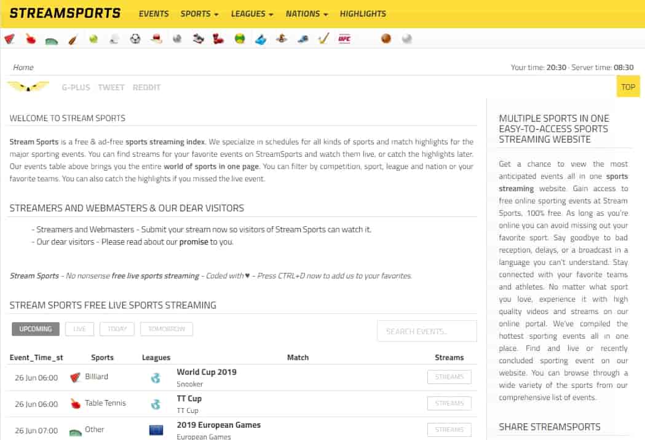Click the red billiard rack icon in the sports bar
This screenshot has width=645, height=440.
tap(9, 39)
